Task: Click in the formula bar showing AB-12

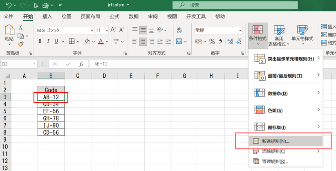Action: [x=168, y=64]
